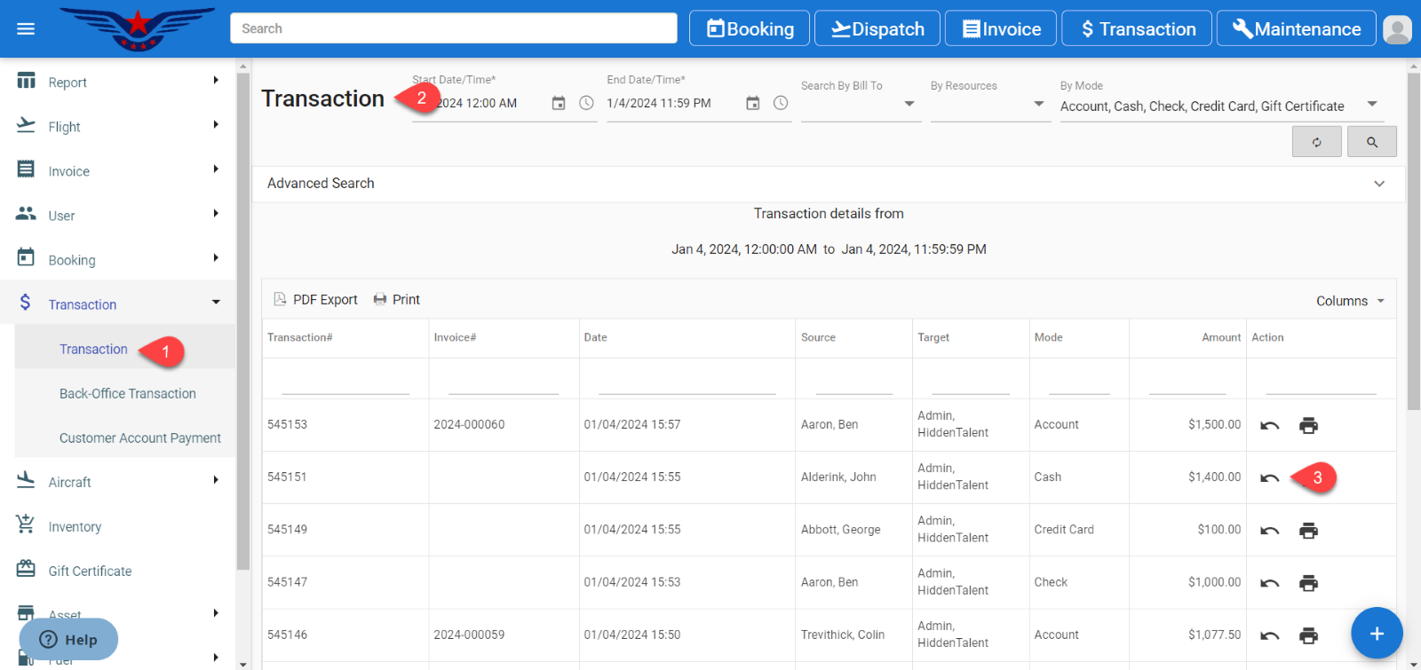This screenshot has height=670, width=1421.
Task: Print receipt for transaction 545149
Action: coord(1308,531)
